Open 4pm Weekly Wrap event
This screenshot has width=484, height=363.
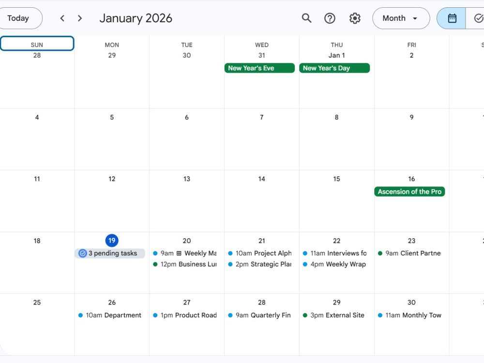(x=335, y=264)
